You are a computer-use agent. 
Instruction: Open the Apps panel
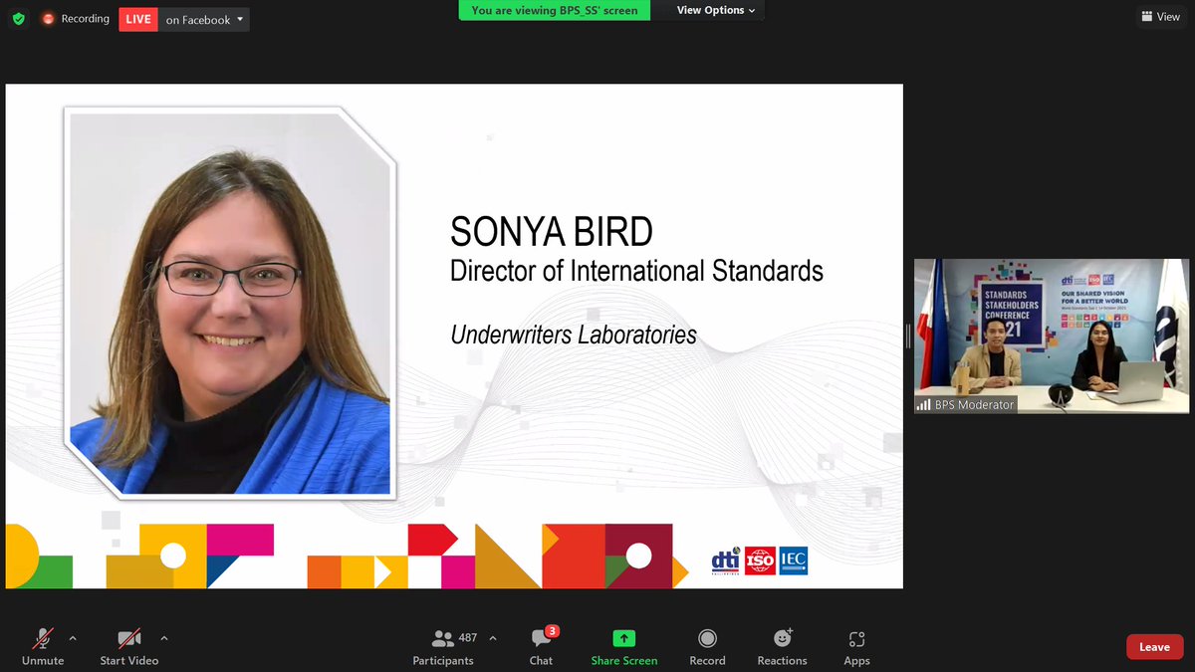(x=856, y=647)
